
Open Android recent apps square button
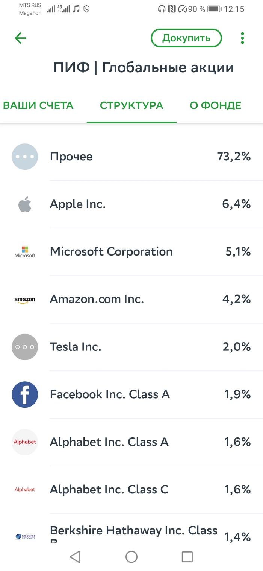tap(187, 557)
